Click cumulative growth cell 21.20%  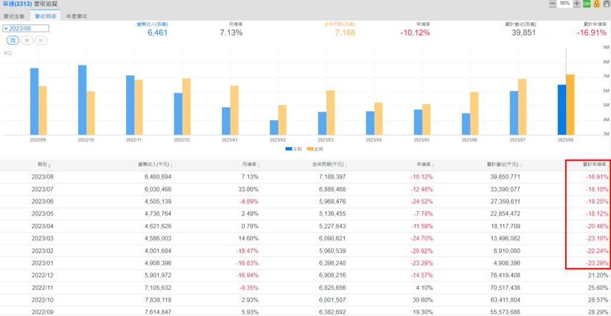click(598, 275)
